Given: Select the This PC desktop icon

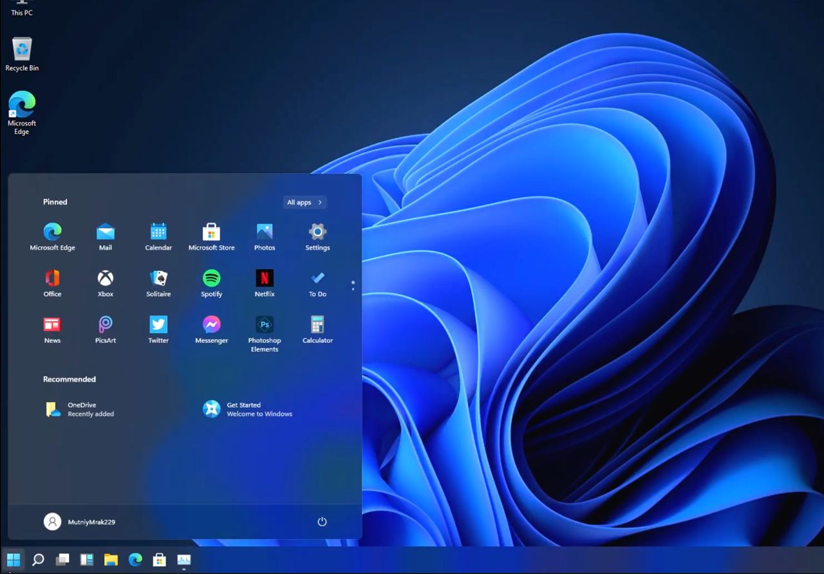Looking at the screenshot, I should point(22,8).
